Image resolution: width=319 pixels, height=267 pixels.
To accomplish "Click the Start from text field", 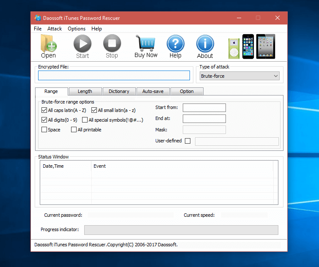I will click(x=204, y=108).
